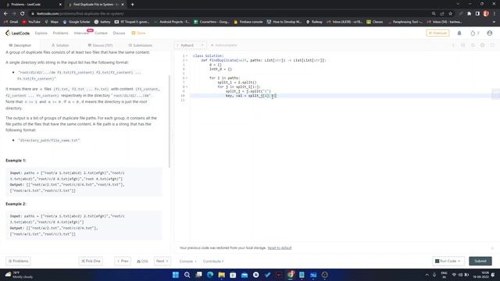500x281 pixels.
Task: Click the Pick One button
Action: [91, 261]
